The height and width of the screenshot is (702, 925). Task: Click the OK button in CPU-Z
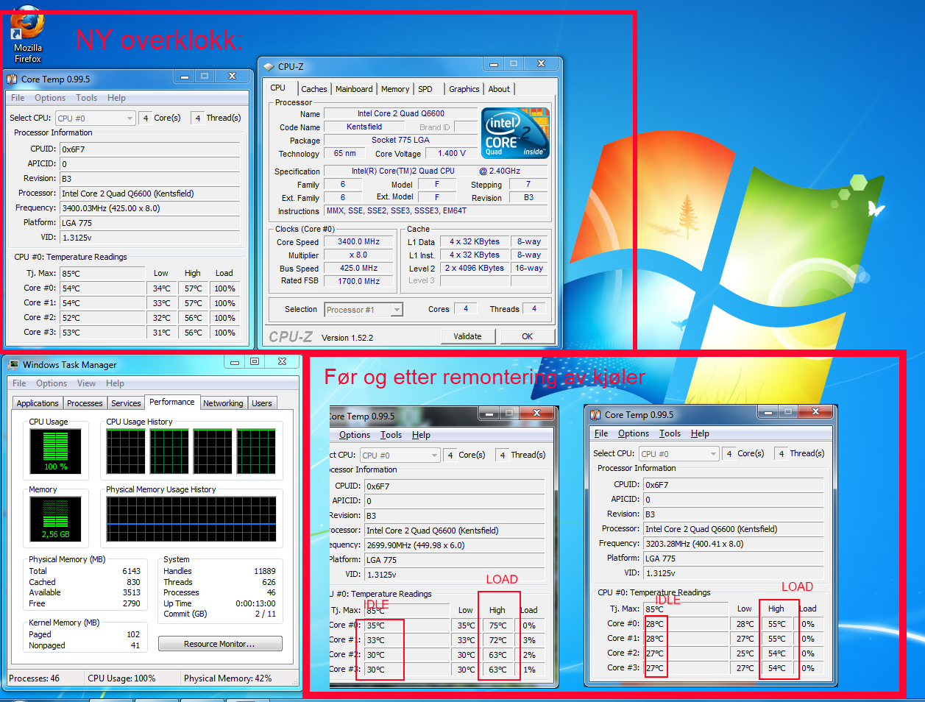[x=528, y=336]
